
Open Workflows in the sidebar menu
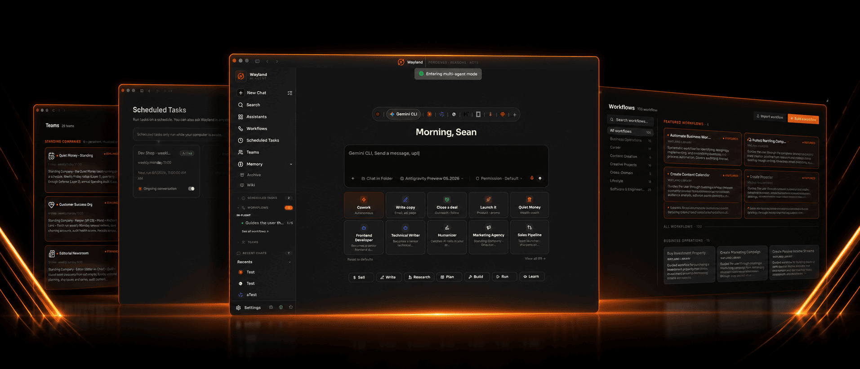(x=257, y=129)
